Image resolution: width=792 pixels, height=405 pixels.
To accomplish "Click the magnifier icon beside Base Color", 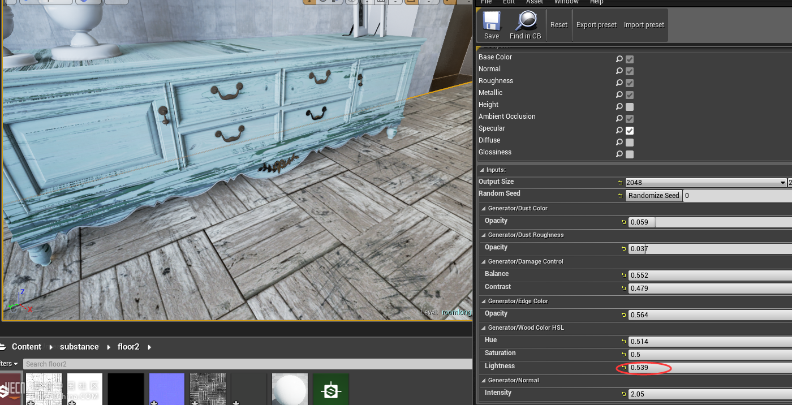I will coord(619,59).
